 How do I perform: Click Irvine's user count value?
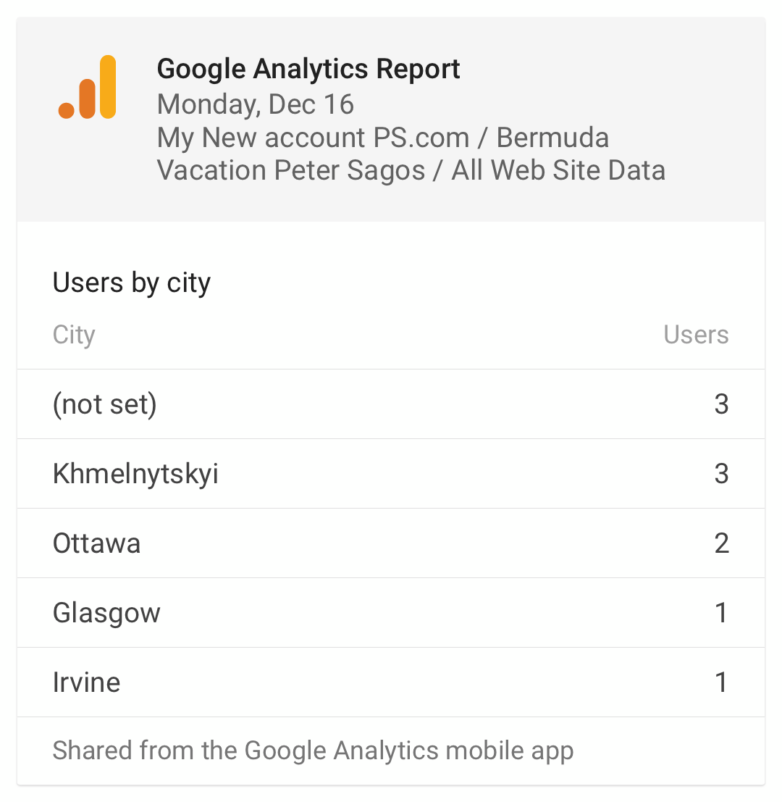point(721,682)
